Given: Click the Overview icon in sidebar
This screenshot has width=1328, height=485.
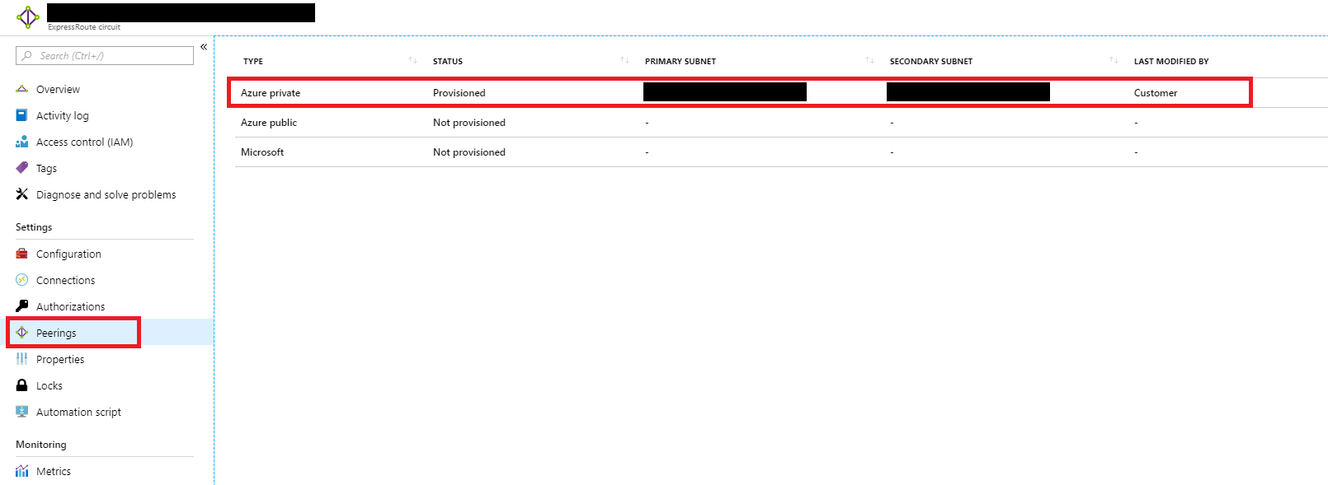Looking at the screenshot, I should (x=22, y=89).
